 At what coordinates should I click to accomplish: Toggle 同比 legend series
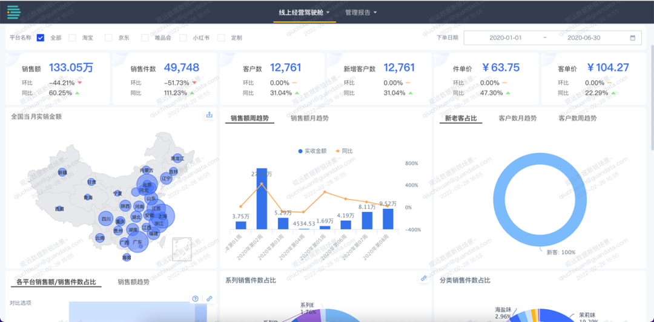(343, 151)
